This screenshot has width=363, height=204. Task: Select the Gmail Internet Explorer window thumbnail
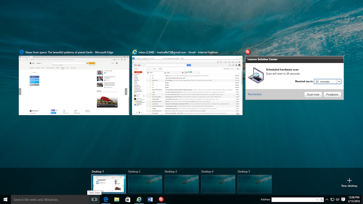[x=187, y=86]
